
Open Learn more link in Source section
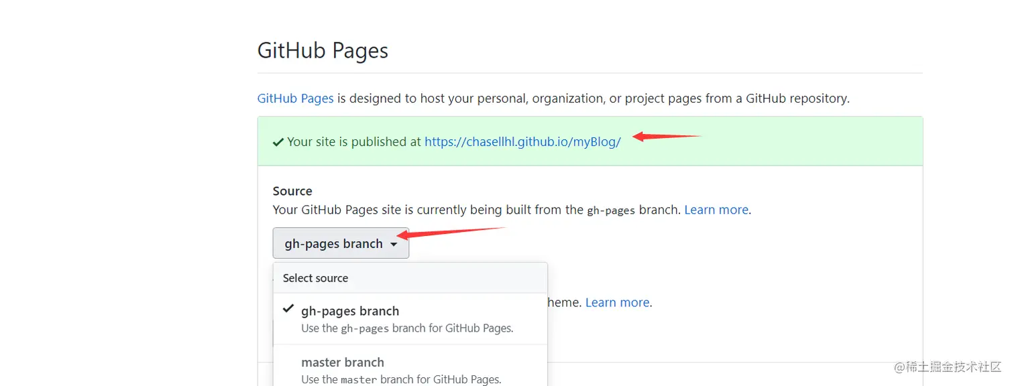(716, 210)
